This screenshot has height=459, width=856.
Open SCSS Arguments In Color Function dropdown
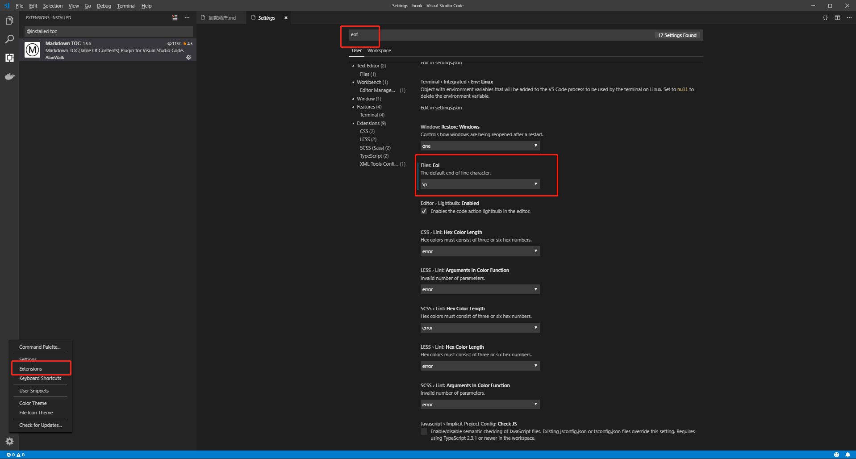(480, 405)
